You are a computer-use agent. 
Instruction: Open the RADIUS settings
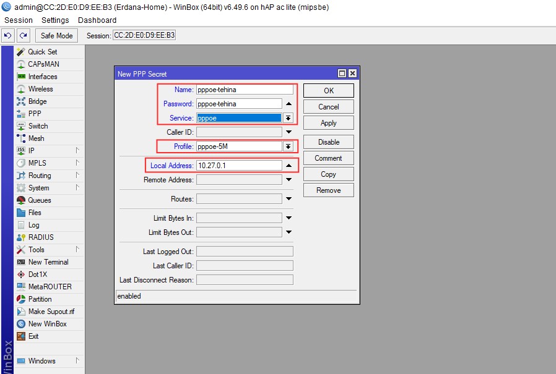coord(41,237)
